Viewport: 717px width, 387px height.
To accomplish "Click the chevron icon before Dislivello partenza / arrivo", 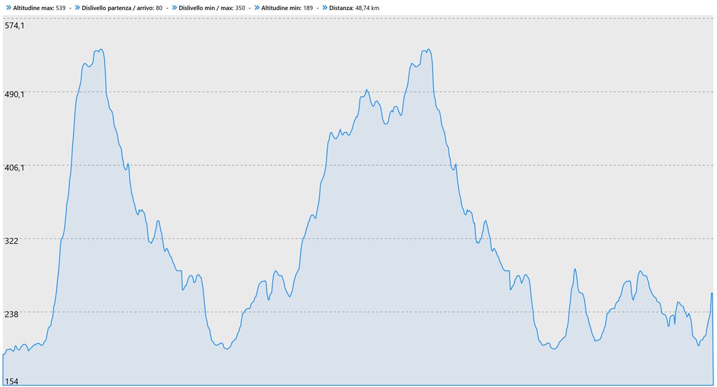I will (x=78, y=8).
